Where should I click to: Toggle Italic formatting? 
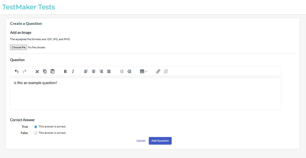(x=73, y=71)
